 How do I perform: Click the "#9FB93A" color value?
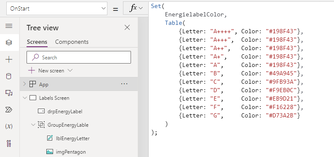tap(281, 82)
